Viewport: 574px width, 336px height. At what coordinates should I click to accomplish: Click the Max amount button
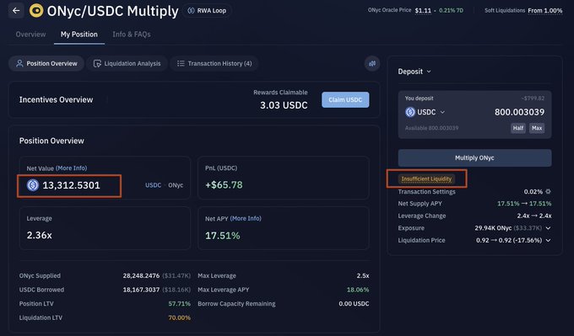(x=537, y=128)
